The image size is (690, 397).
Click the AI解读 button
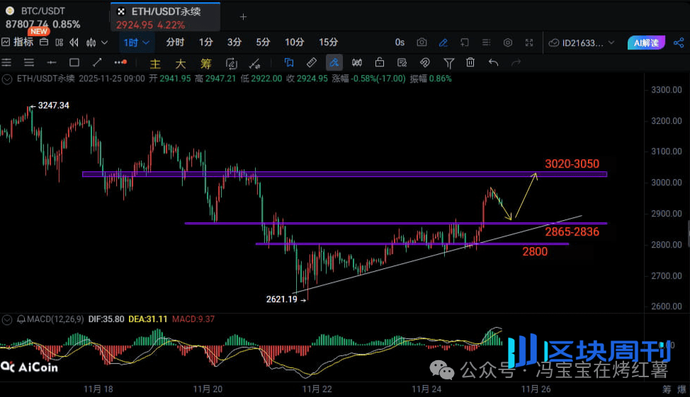(x=646, y=42)
